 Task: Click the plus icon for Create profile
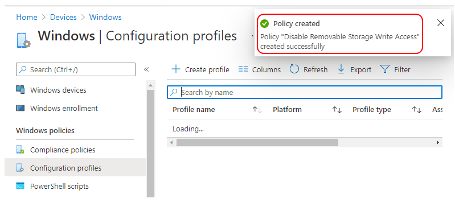click(176, 69)
